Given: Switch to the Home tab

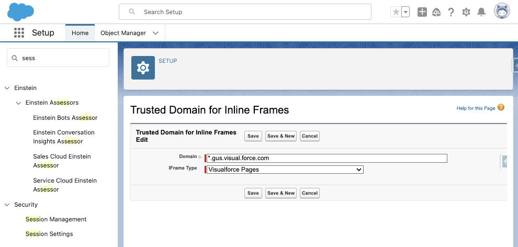Looking at the screenshot, I should [80, 33].
